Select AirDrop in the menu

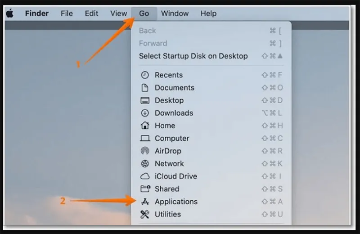(211, 151)
